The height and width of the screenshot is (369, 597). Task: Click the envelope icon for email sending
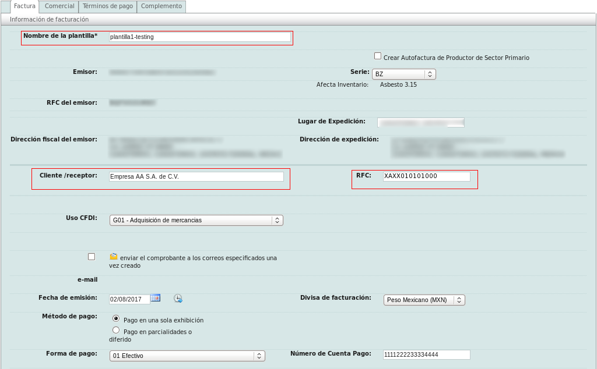pyautogui.click(x=114, y=256)
